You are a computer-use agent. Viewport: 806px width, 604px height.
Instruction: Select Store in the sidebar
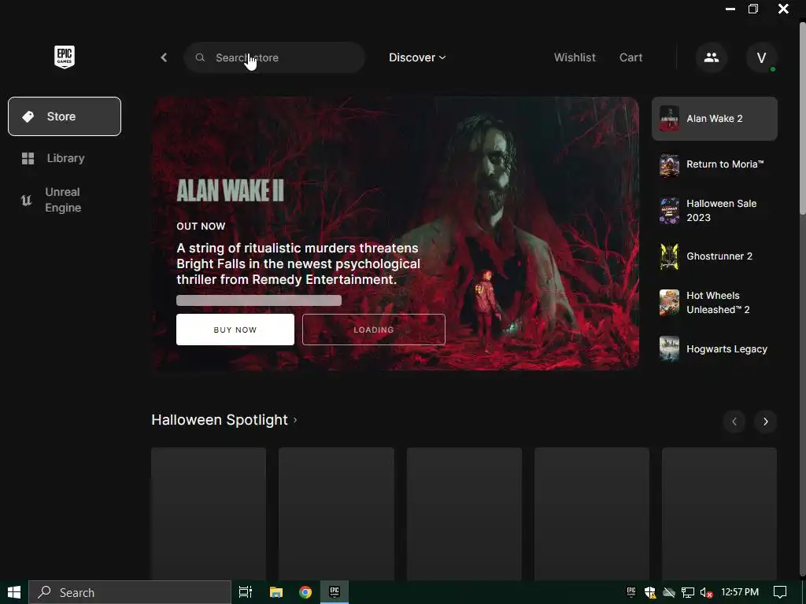[65, 116]
